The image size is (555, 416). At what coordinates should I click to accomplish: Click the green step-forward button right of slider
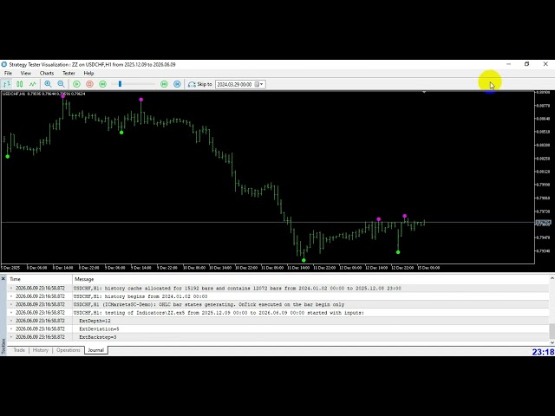(x=164, y=84)
